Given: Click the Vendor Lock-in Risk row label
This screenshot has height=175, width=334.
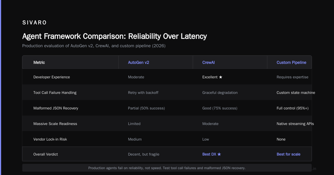Looking at the screenshot, I should [50, 139].
